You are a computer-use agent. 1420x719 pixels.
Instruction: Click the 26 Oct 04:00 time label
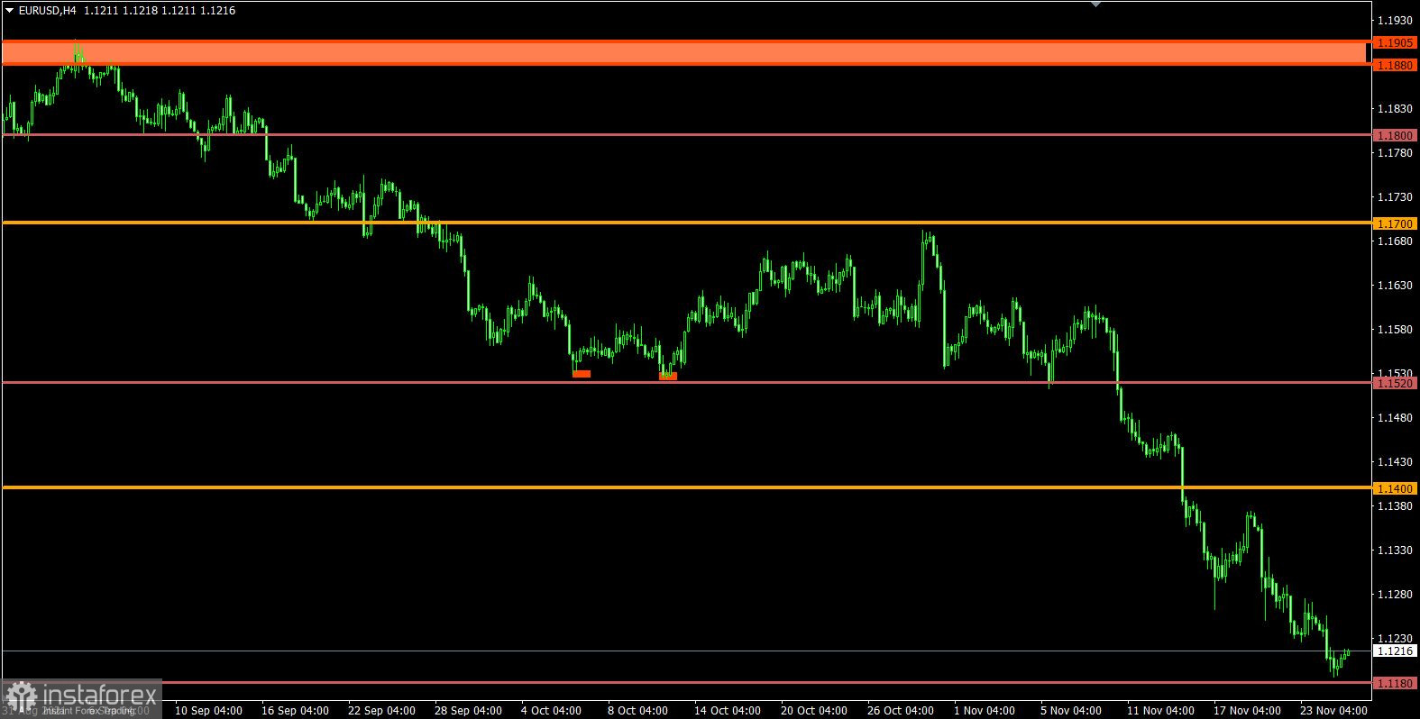(901, 710)
